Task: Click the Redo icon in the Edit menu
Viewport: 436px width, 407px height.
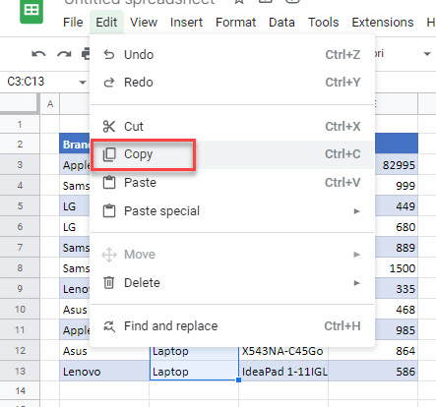Action: (x=109, y=83)
